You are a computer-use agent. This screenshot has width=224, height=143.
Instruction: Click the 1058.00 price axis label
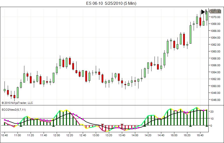[x=215, y=58]
